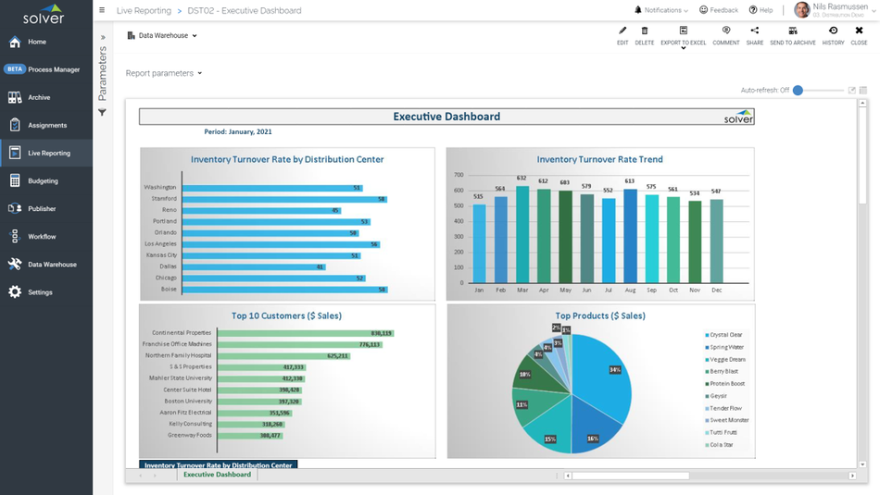Expand the Report parameters section
This screenshot has width=880, height=495.
click(x=164, y=73)
